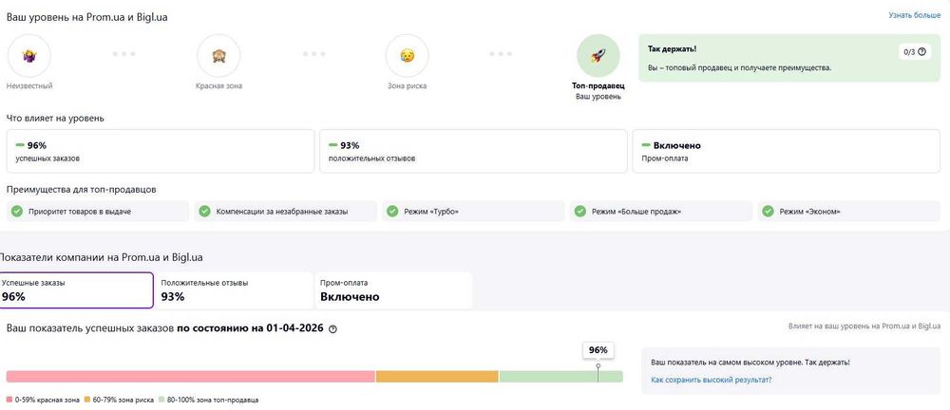The image size is (950, 410).
Task: Select the Успешные заказы 96% tab
Action: tap(76, 290)
